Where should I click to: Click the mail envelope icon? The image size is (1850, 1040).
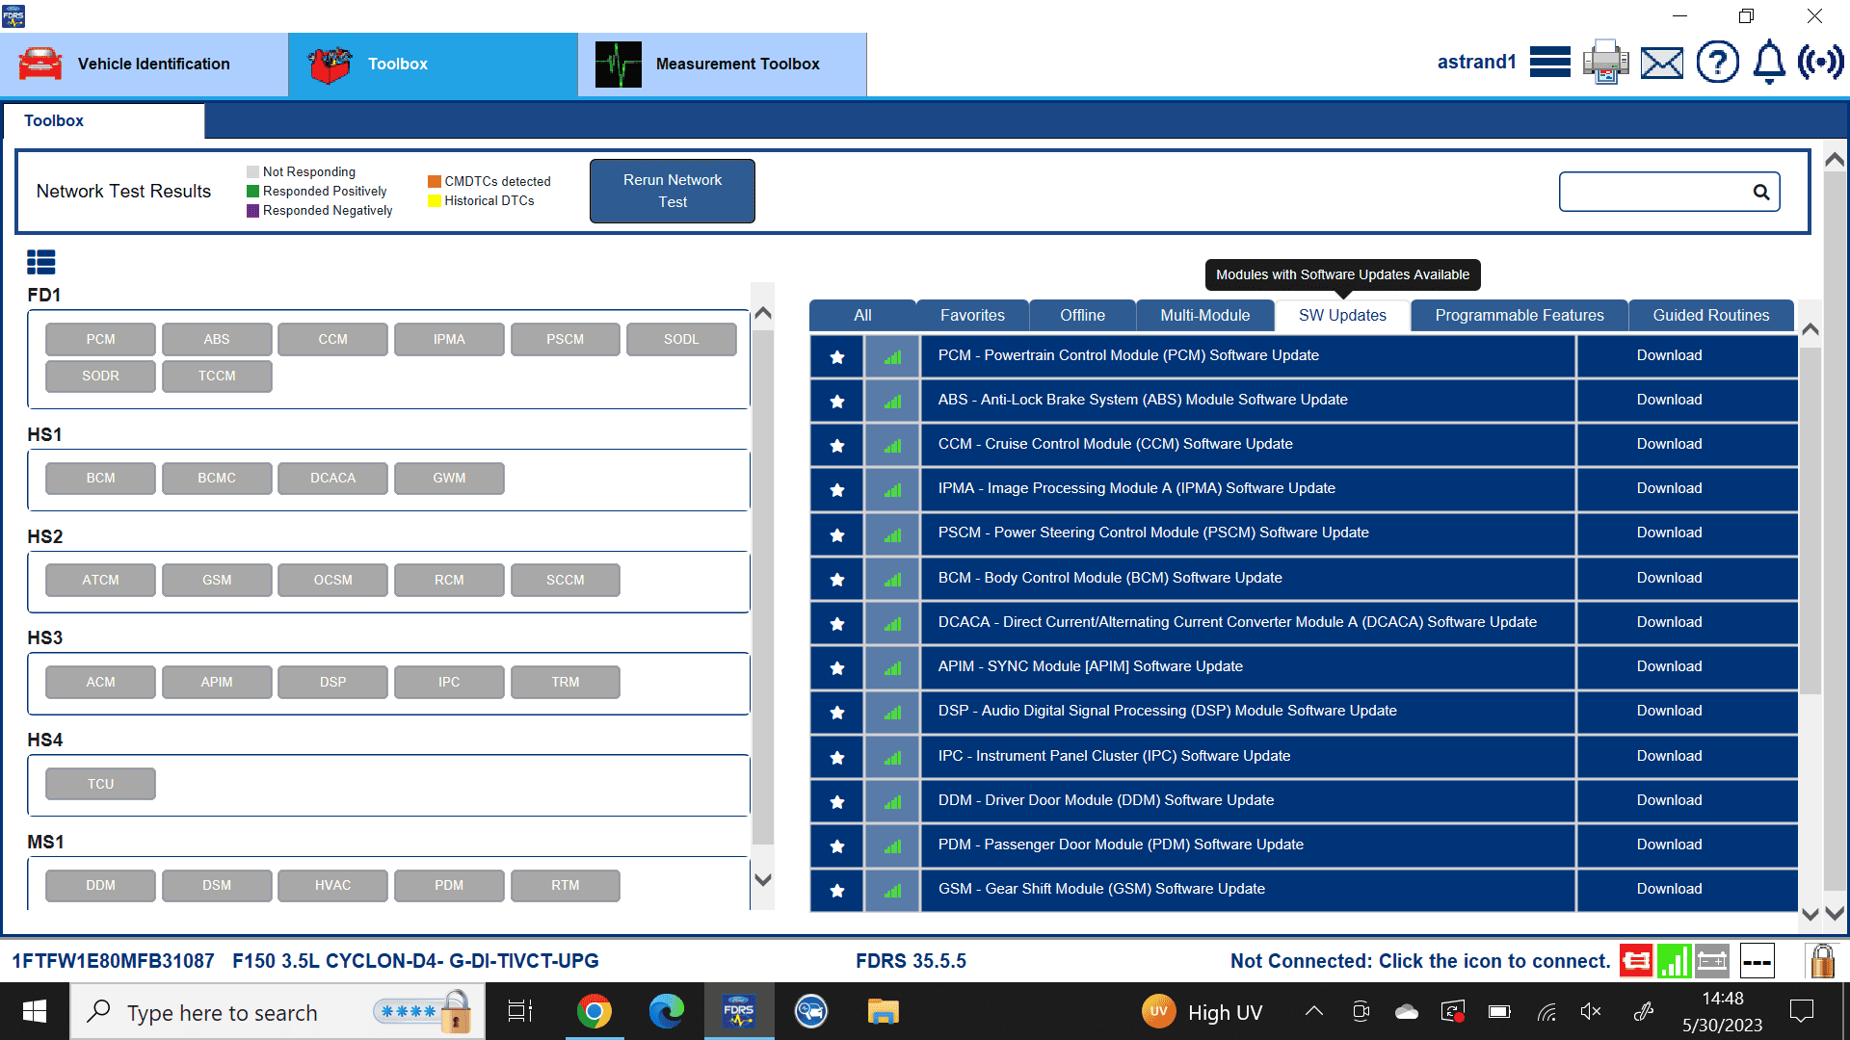(x=1662, y=64)
